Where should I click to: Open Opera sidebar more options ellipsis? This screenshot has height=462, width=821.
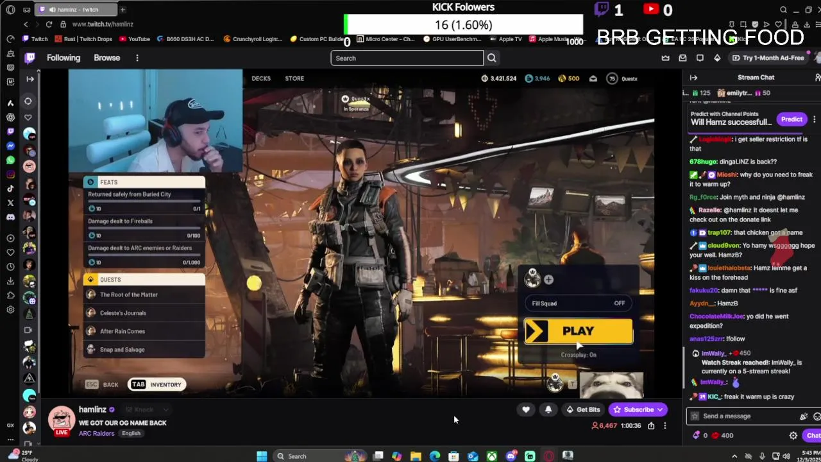click(10, 440)
